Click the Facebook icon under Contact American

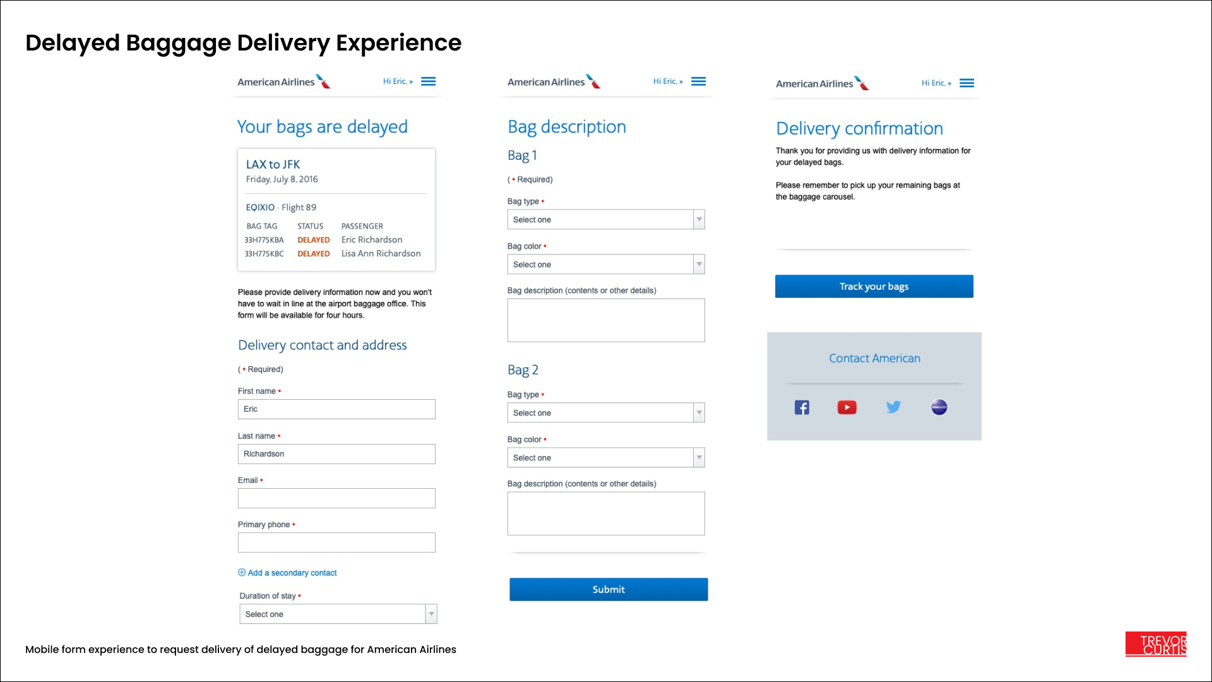pos(802,407)
